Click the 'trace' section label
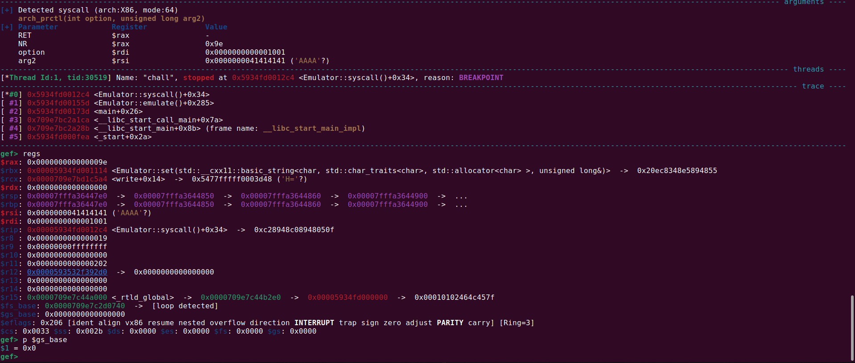This screenshot has width=855, height=363. pos(813,86)
